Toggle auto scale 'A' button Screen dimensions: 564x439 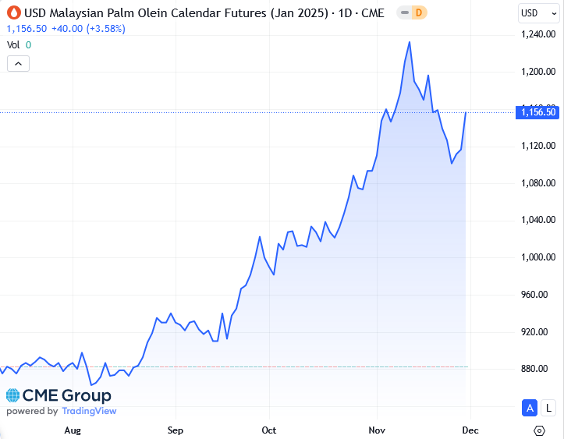click(x=530, y=407)
